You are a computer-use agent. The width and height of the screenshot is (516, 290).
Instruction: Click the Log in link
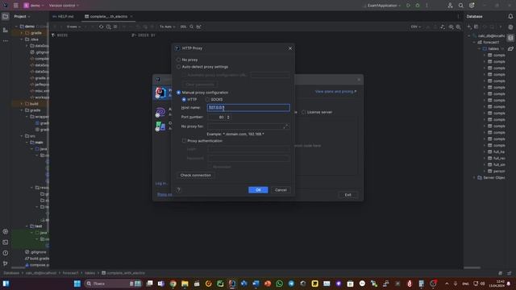click(161, 184)
